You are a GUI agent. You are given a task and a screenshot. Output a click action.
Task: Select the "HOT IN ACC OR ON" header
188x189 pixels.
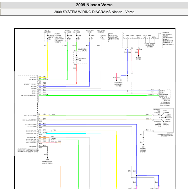pos(90,31)
